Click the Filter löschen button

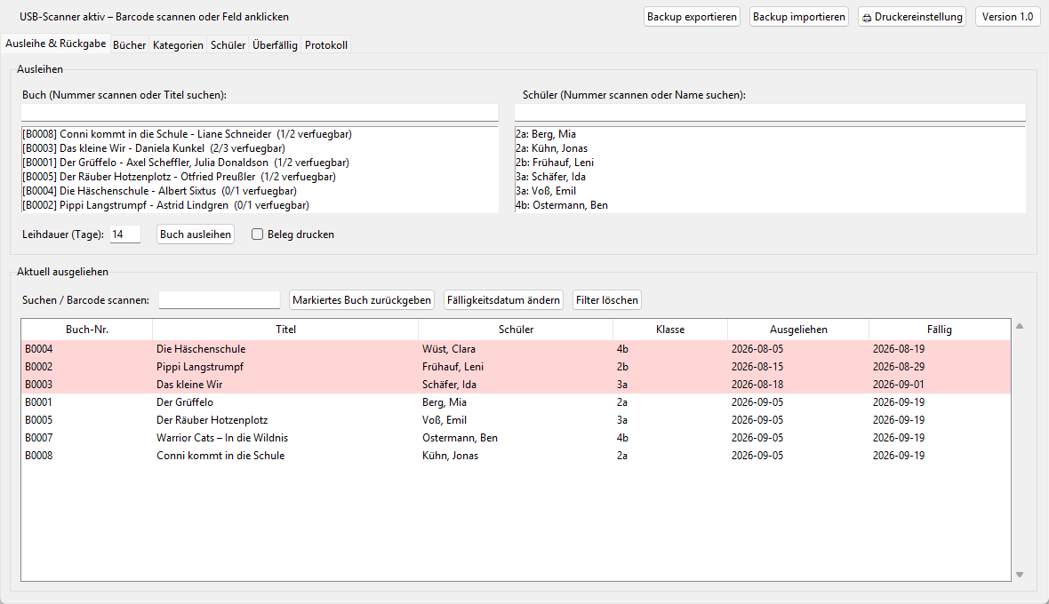[x=607, y=300]
